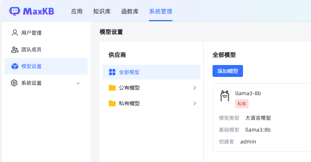This screenshot has width=311, height=162.
Task: Click the team members people icon
Action: point(15,49)
